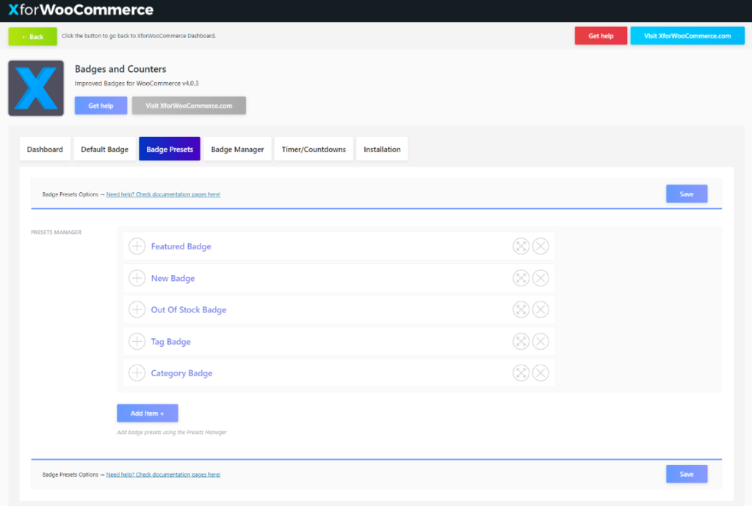Click move icon on Tag Badge row

click(521, 341)
